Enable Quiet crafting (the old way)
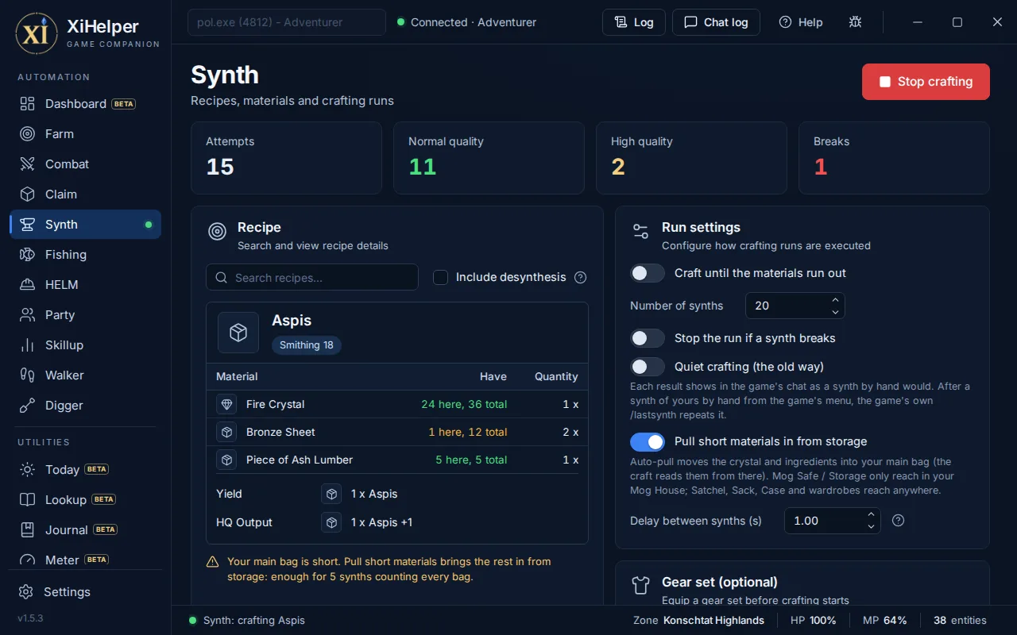The height and width of the screenshot is (635, 1017). tap(648, 367)
